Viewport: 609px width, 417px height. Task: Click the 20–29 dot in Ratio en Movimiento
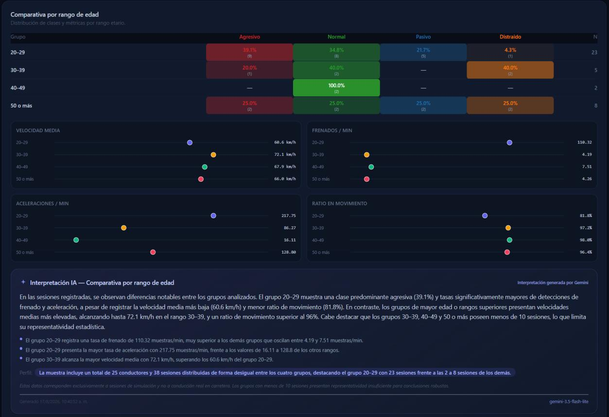485,216
